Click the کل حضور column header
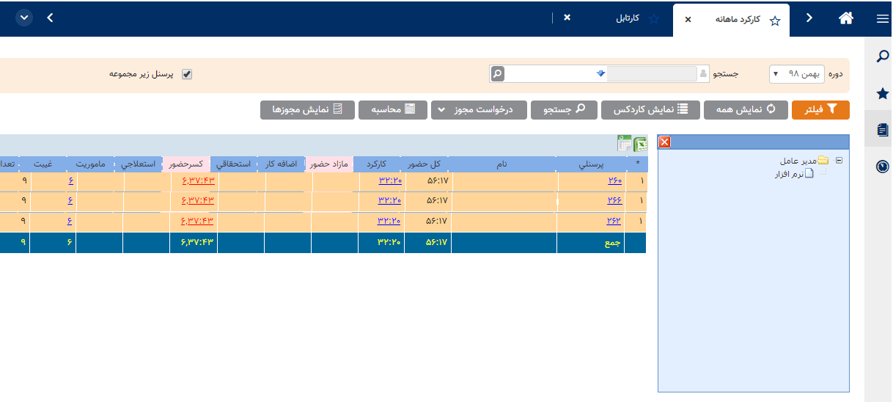Screen dimensions: 893x402 pos(426,164)
